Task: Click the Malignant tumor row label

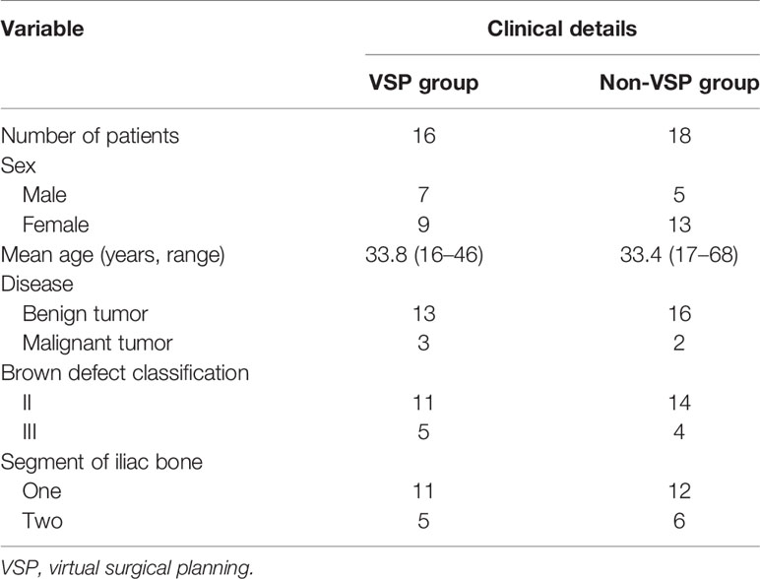Action: click(x=97, y=344)
